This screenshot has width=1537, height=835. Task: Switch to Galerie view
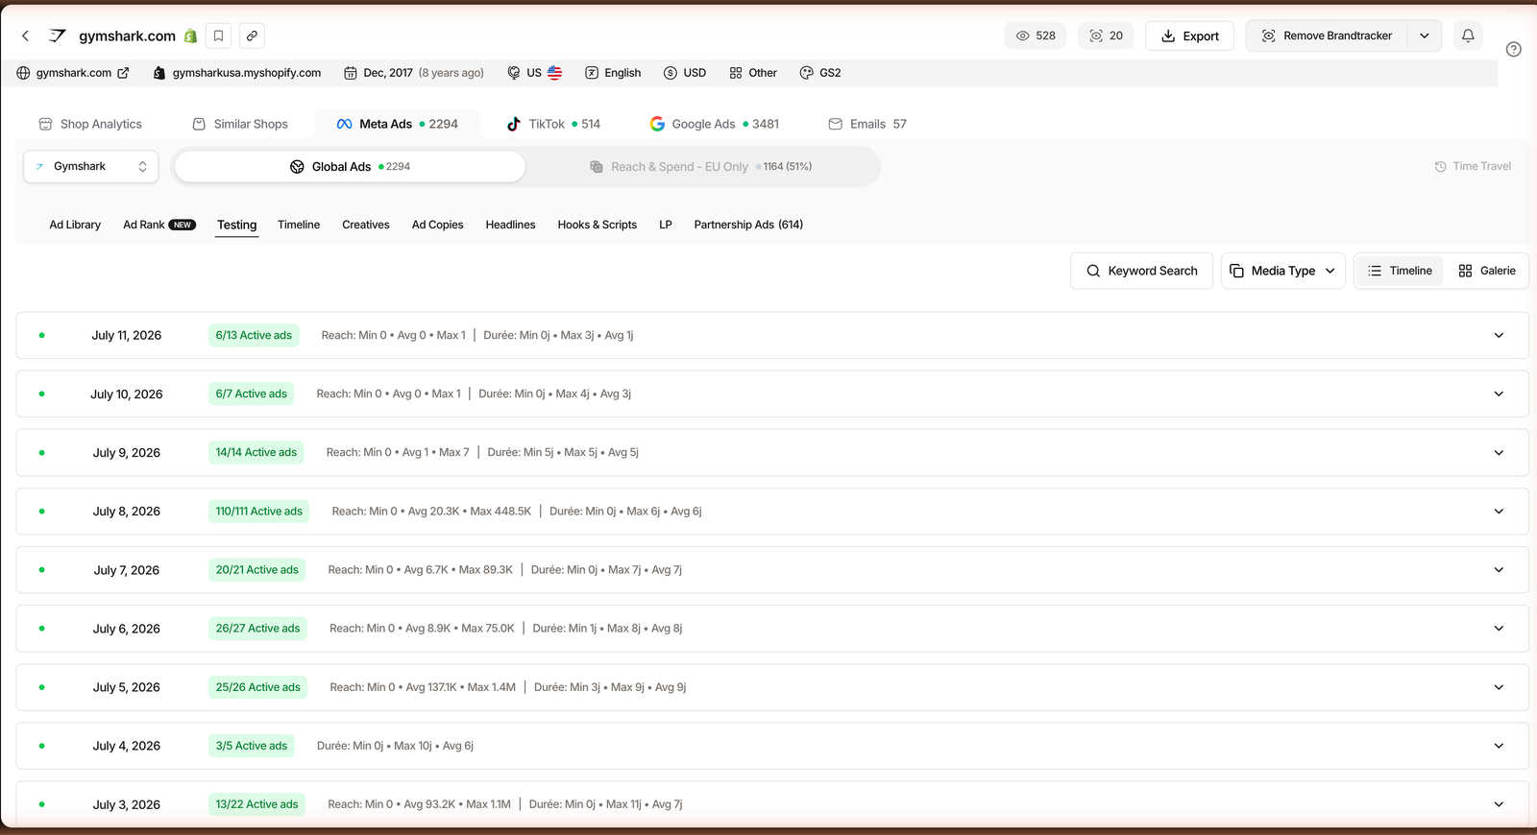pos(1486,271)
